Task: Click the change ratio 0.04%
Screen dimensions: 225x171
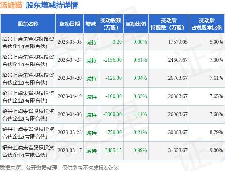Action: point(140,78)
